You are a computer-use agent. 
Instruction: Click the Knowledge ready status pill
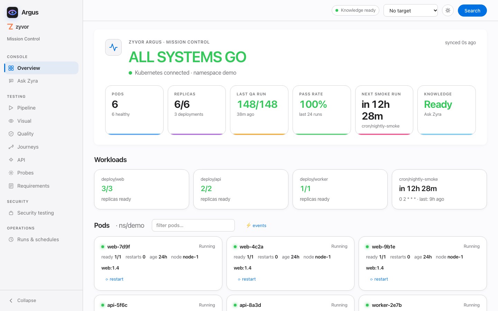pos(356,10)
